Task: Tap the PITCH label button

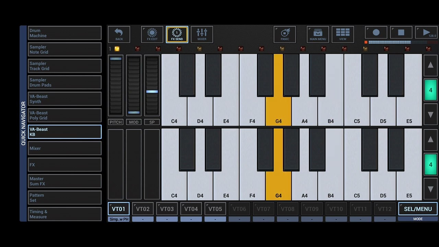Action: click(116, 122)
